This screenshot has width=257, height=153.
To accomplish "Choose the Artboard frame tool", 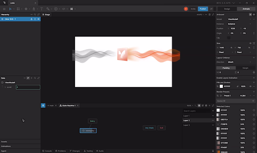I will click(x=18, y=9).
